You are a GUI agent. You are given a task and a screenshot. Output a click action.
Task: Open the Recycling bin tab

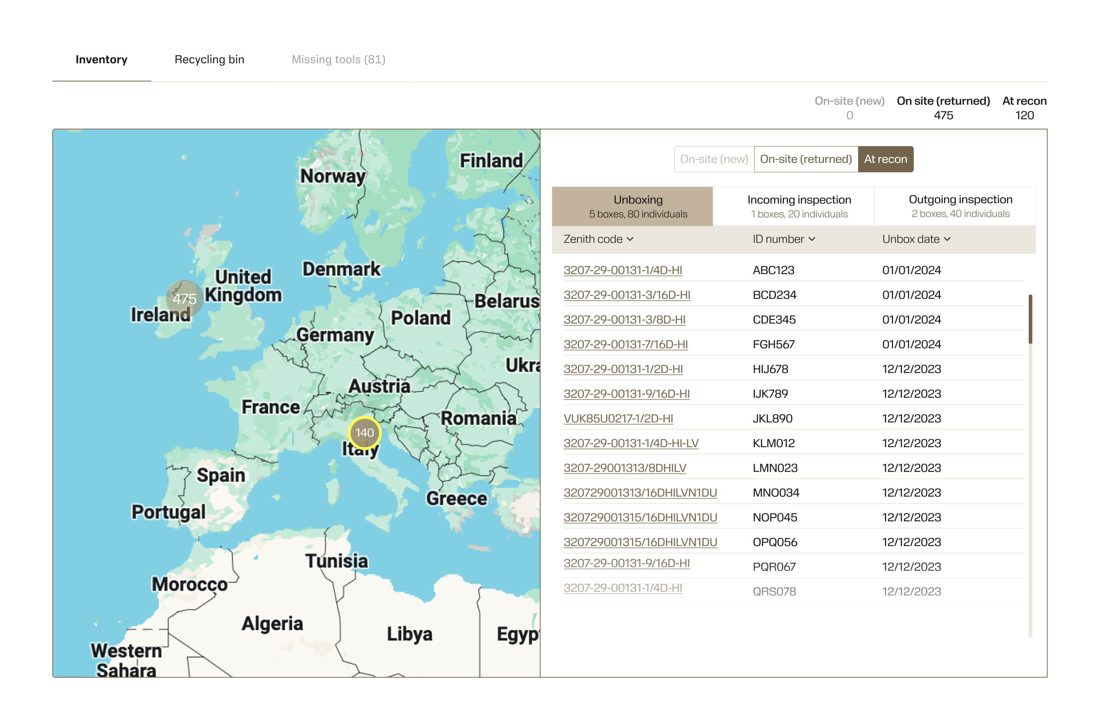coord(210,60)
